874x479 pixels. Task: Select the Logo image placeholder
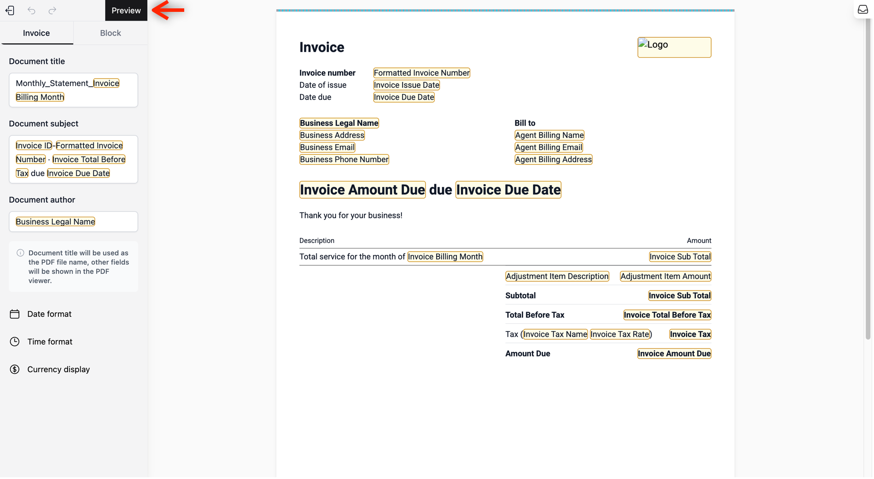674,47
